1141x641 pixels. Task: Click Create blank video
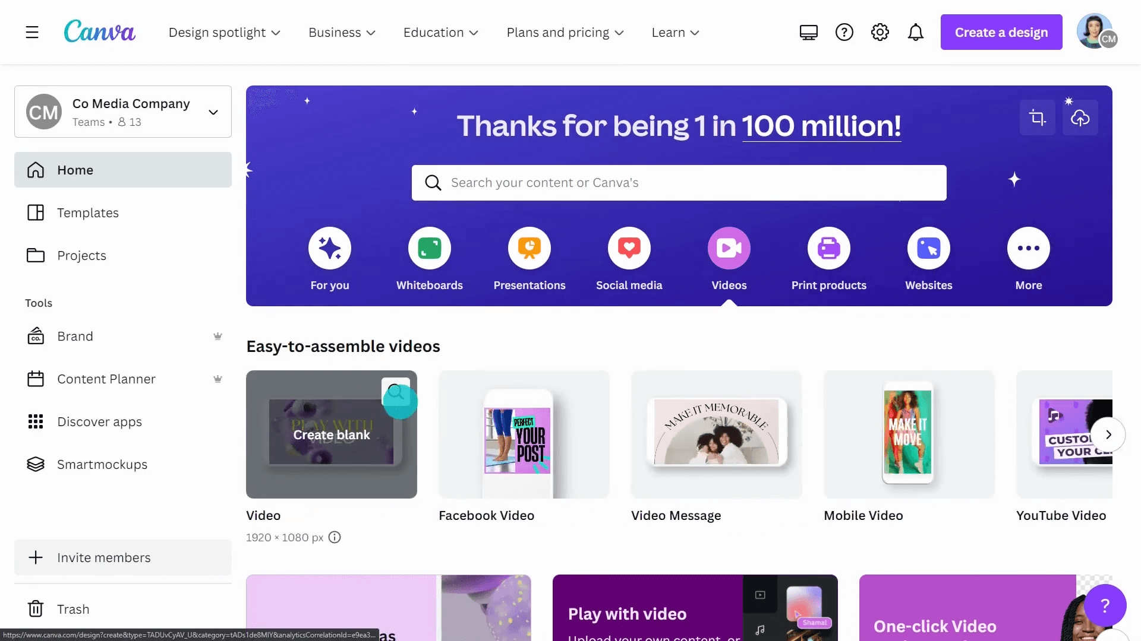pyautogui.click(x=332, y=434)
